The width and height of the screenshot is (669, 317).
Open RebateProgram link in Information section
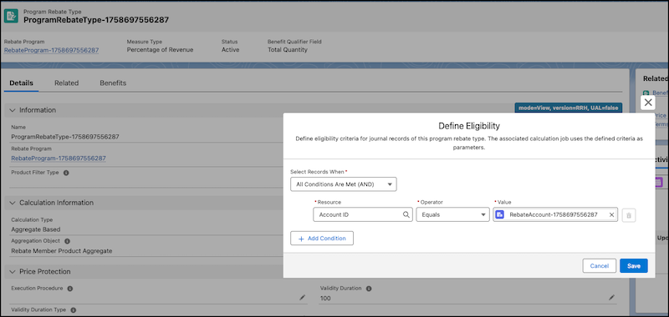click(59, 158)
